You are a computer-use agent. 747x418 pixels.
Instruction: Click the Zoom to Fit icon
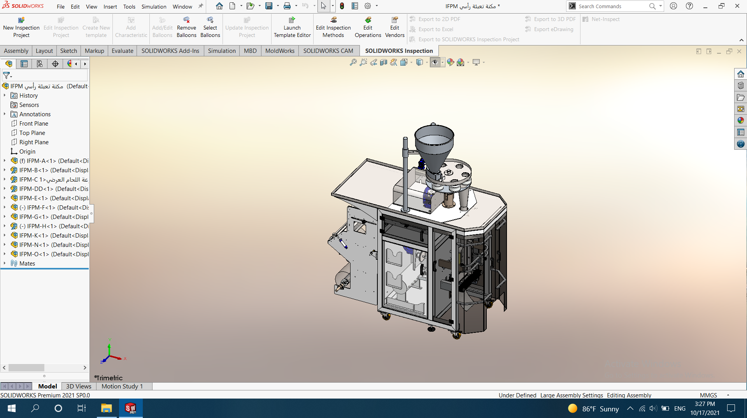point(353,62)
